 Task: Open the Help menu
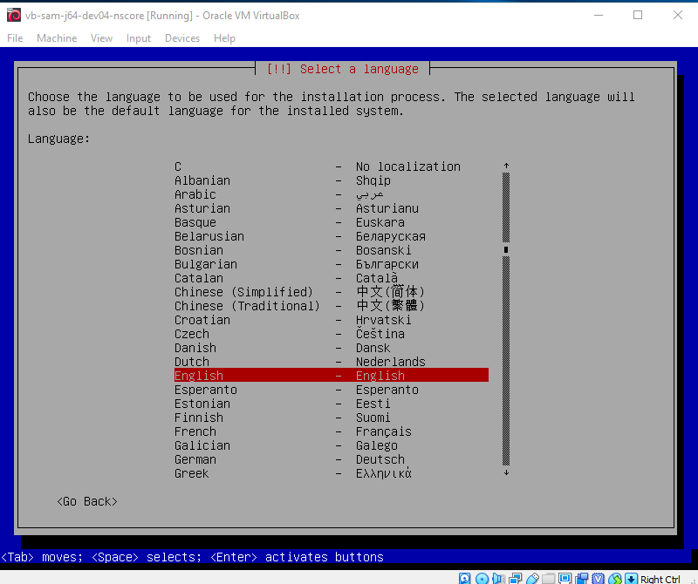coord(224,38)
